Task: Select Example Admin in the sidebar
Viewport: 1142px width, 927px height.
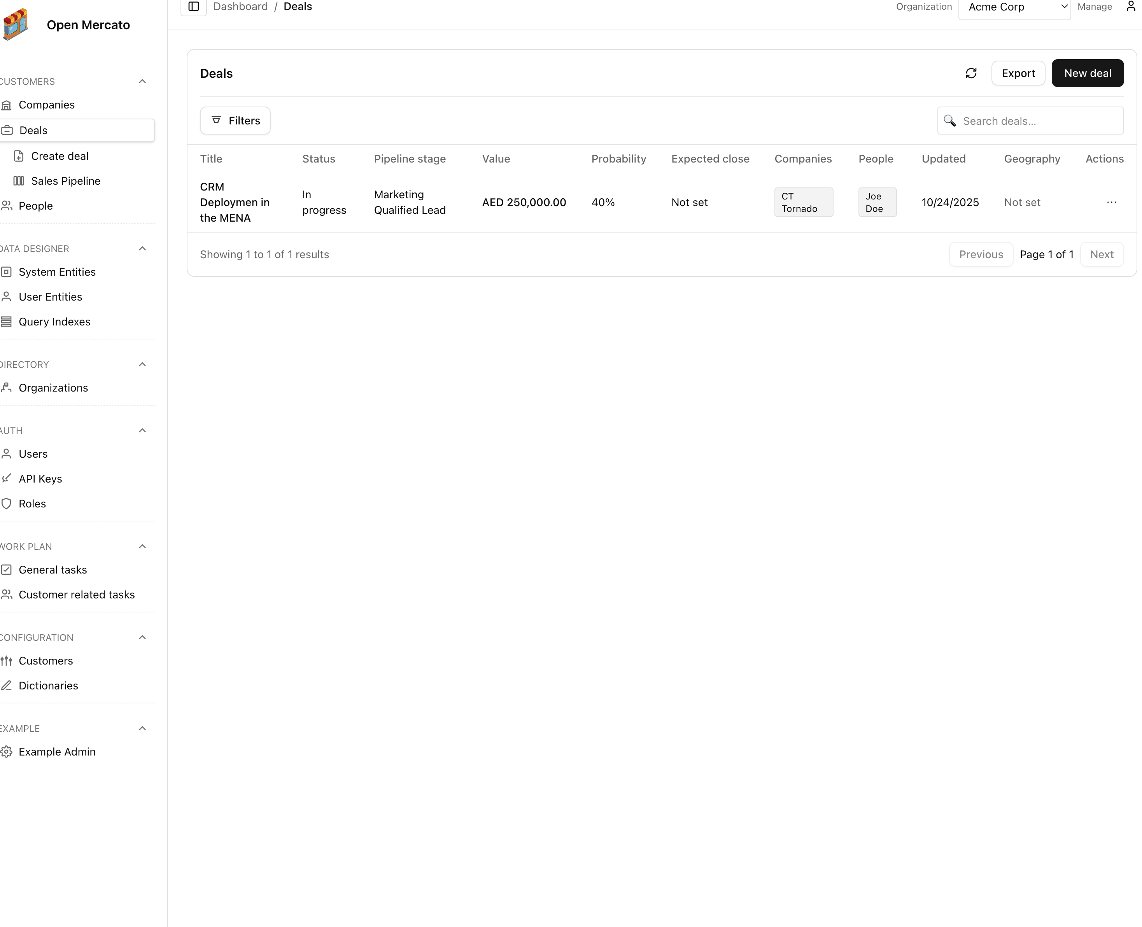Action: (57, 751)
